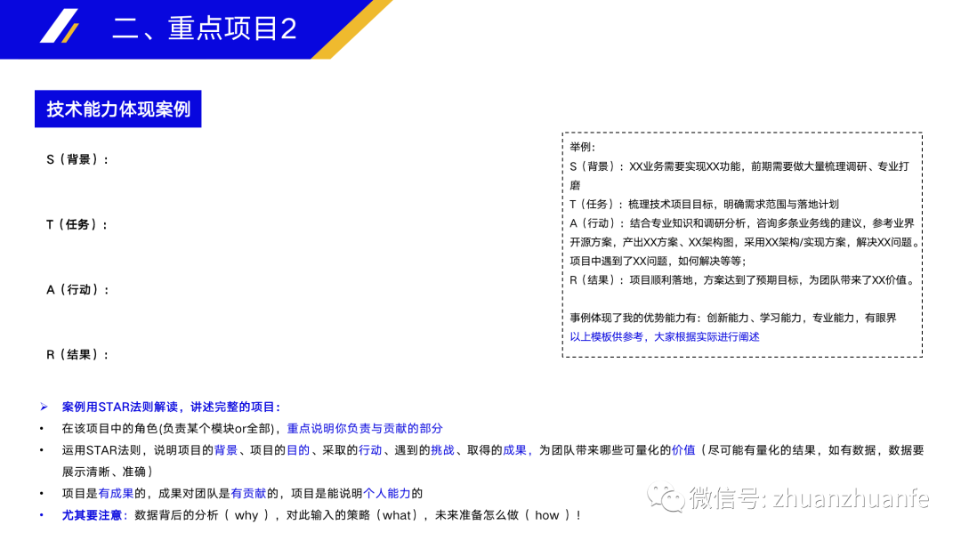Image resolution: width=961 pixels, height=541 pixels.
Task: Select the example line 'A（行动）：结合专业知识'
Action: [x=745, y=233]
